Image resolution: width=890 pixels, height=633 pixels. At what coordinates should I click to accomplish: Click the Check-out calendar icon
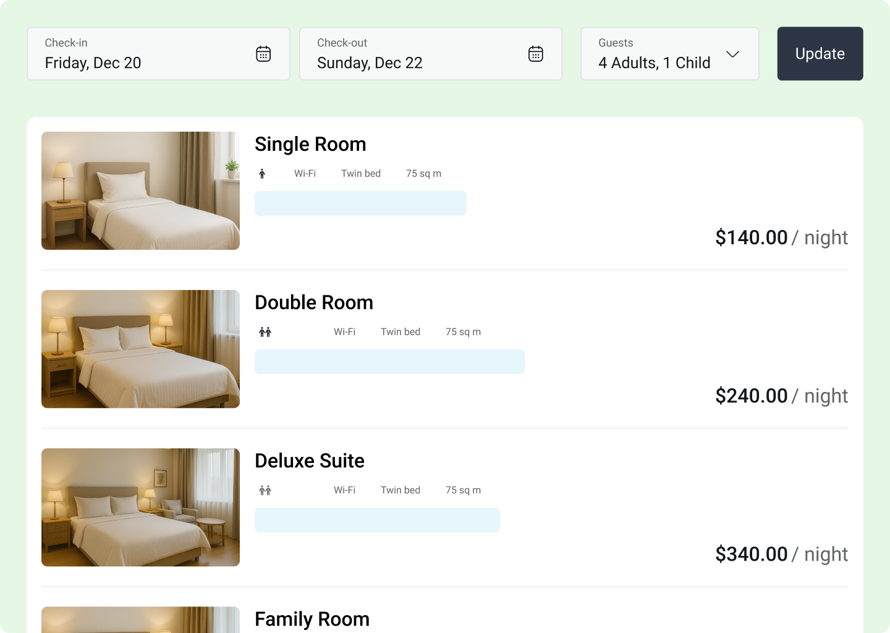click(536, 54)
